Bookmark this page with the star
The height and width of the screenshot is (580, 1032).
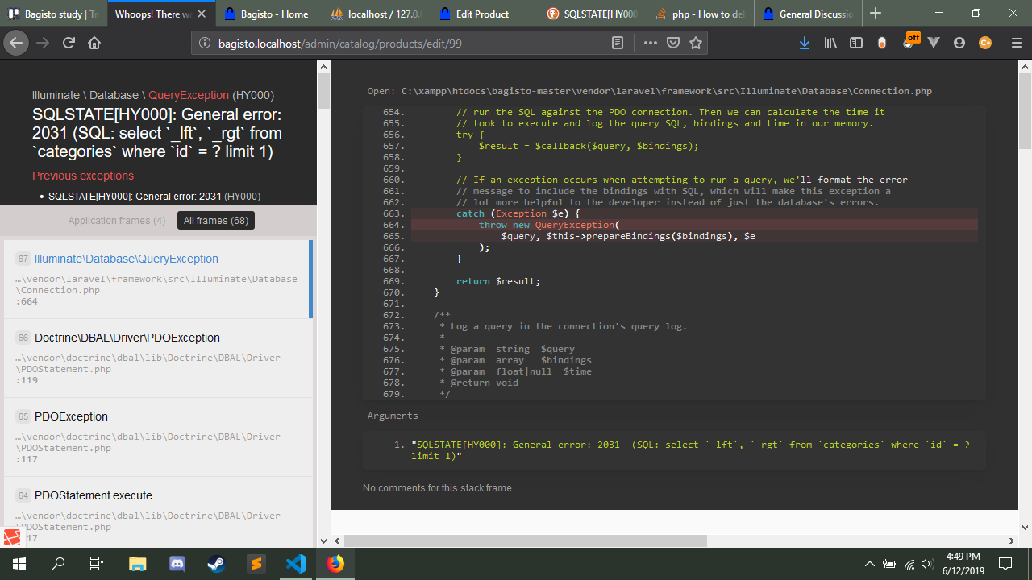coord(696,43)
